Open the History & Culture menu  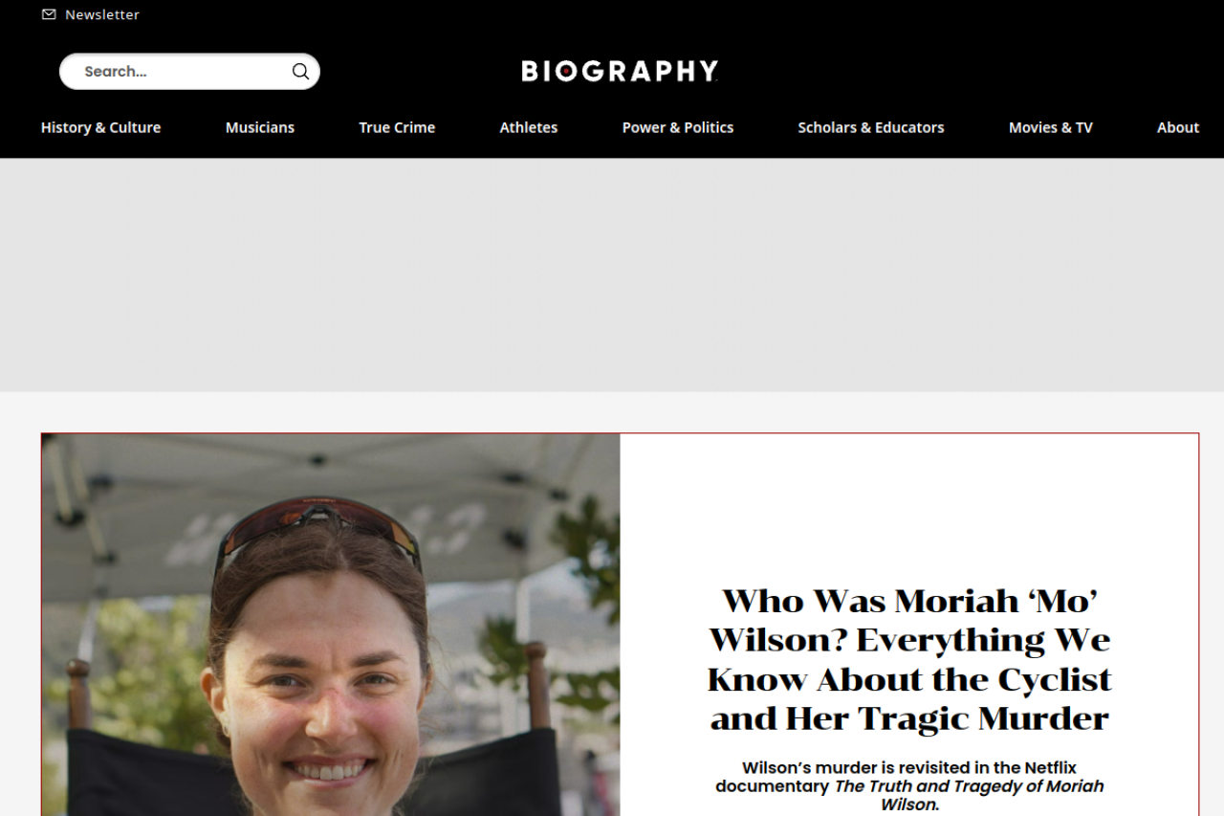point(100,127)
